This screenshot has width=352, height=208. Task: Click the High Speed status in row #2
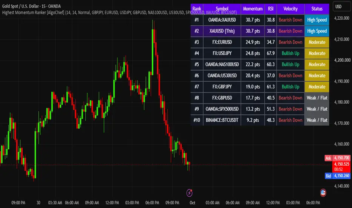(x=317, y=31)
